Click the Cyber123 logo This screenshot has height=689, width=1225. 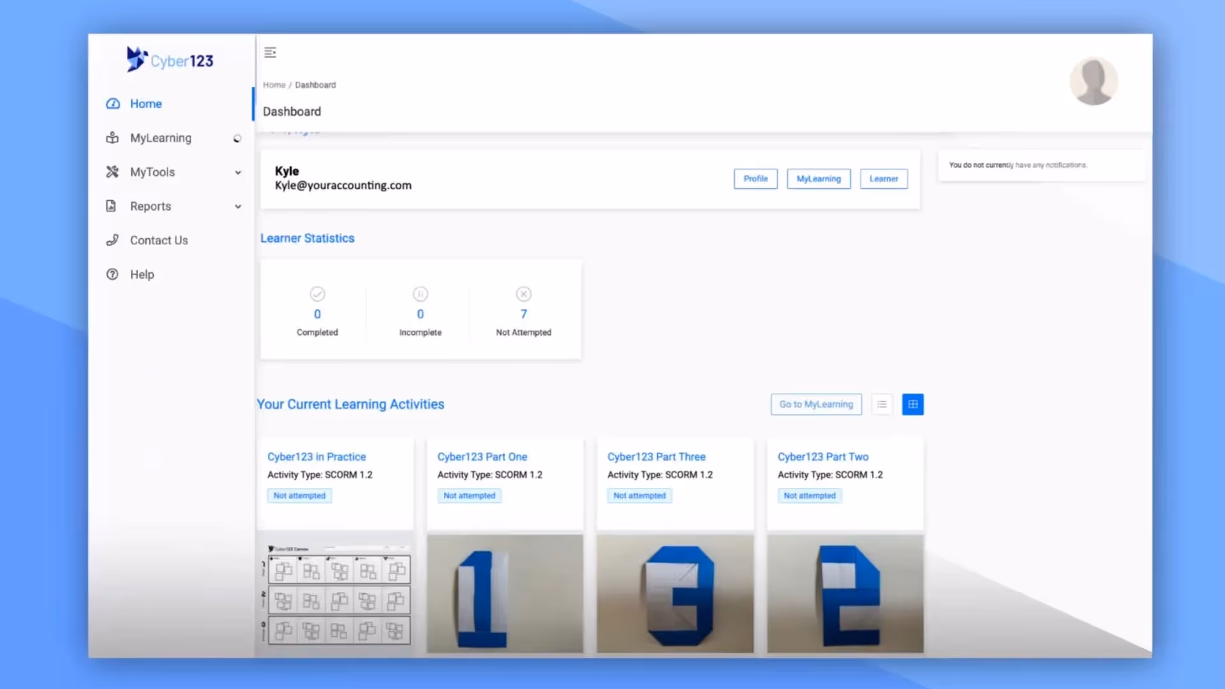170,60
